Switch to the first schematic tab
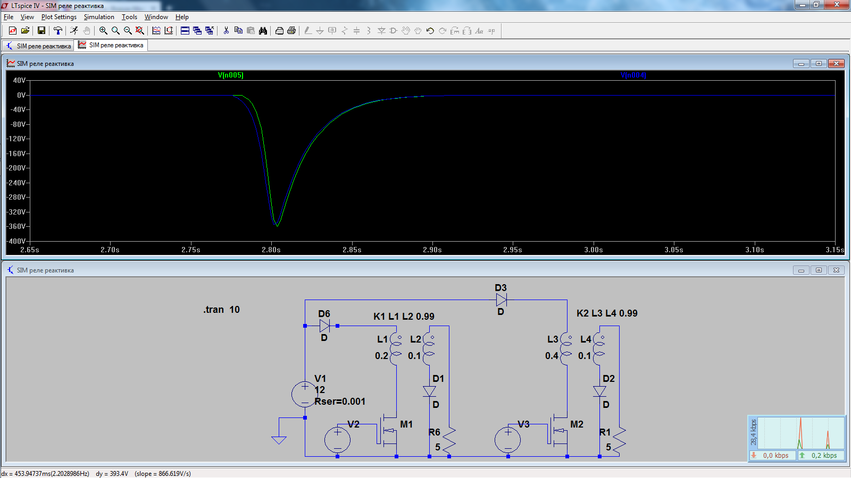 point(38,46)
